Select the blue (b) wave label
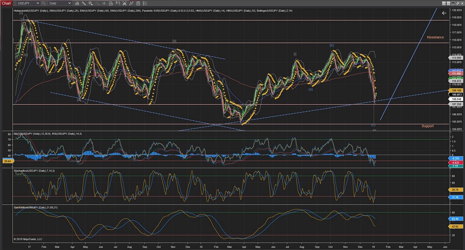The width and height of the screenshot is (465, 250). coord(332,45)
